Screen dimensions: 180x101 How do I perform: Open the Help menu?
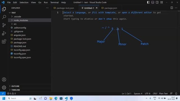tap(63, 3)
